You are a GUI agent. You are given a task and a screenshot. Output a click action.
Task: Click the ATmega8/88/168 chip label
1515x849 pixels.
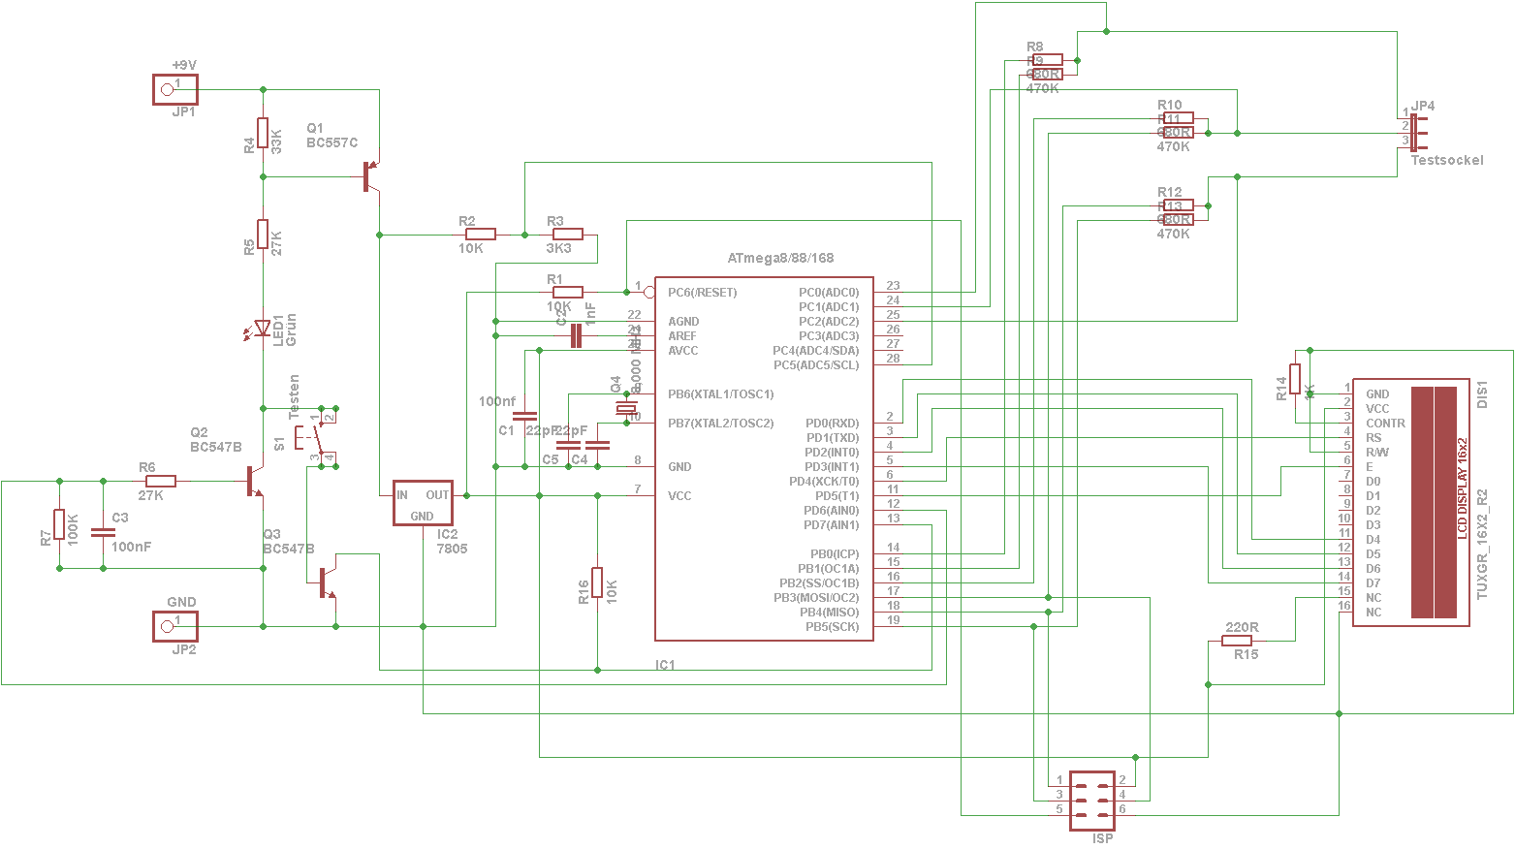[779, 259]
